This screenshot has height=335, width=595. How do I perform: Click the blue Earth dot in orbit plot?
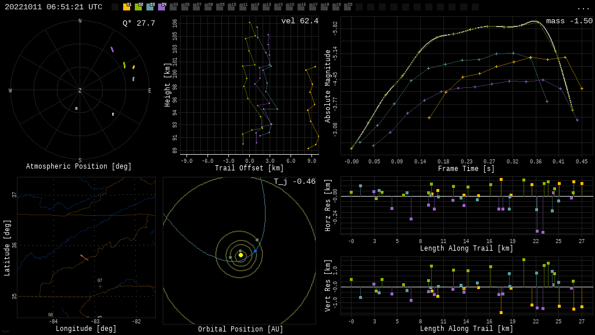pos(255,251)
